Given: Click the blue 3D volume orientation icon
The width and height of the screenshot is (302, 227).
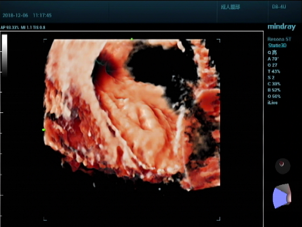Looking at the screenshot, I should point(282,196).
